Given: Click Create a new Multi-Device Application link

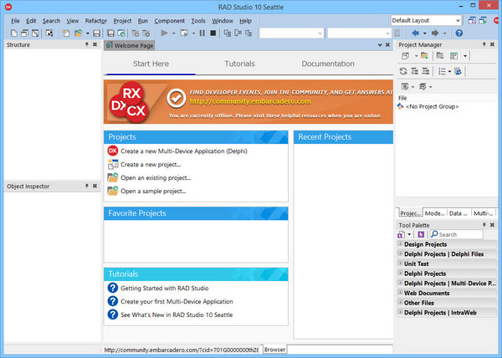Looking at the screenshot, I should [183, 151].
